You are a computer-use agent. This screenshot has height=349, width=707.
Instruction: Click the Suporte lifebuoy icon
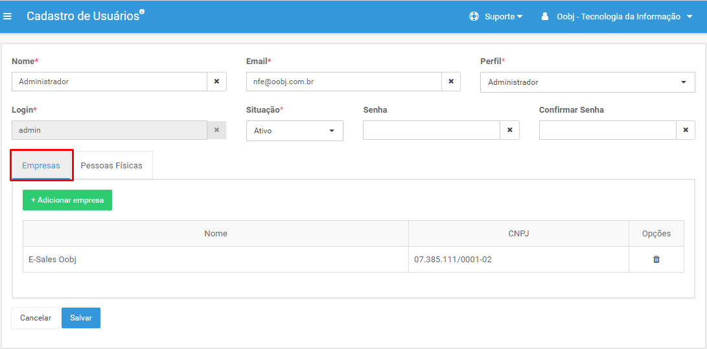pyautogui.click(x=474, y=16)
